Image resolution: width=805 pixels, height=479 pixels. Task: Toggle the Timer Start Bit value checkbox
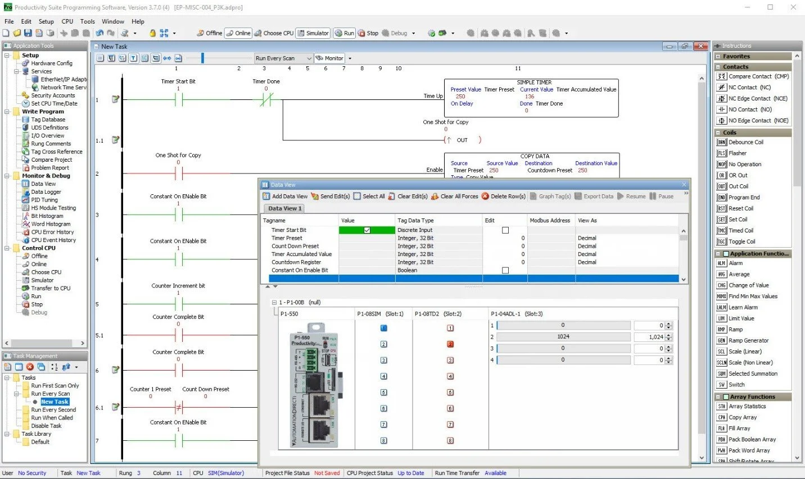[367, 230]
